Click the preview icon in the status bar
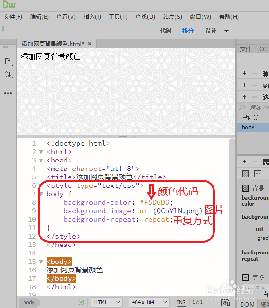 pos(226,303)
